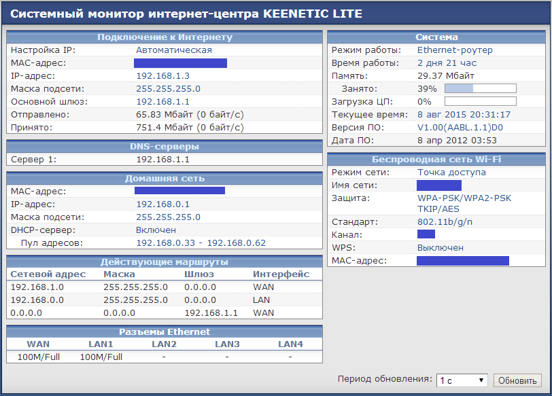
Task: Click the memory usage progress bar
Action: 480,88
